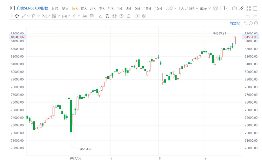Select the chart pattern analysis tool
The image size is (262, 166).
(x=54, y=16)
